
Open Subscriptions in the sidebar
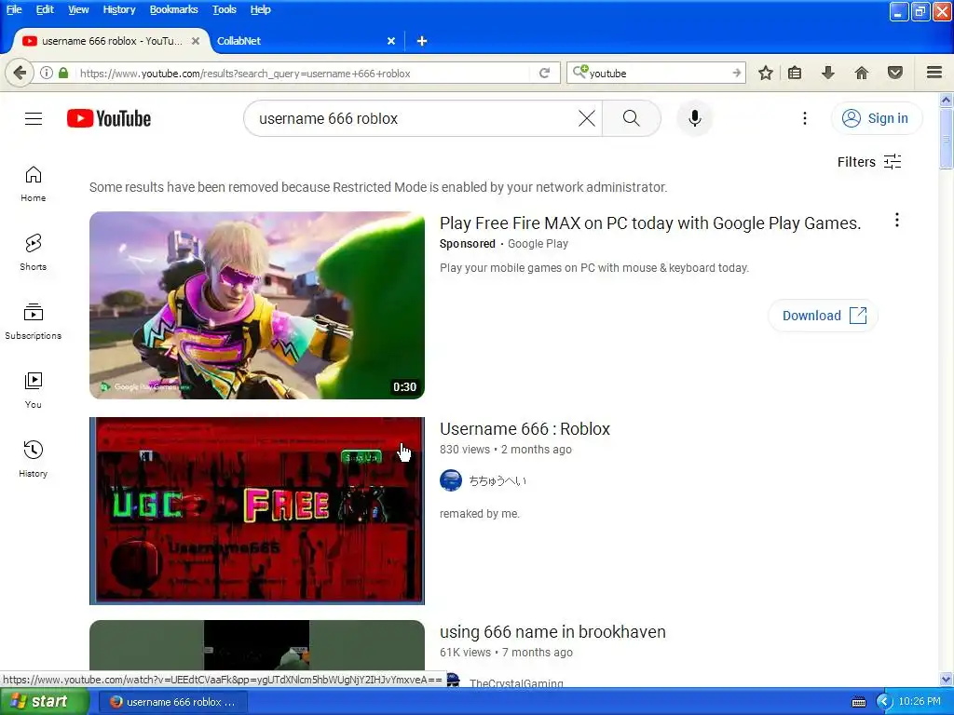pyautogui.click(x=34, y=321)
